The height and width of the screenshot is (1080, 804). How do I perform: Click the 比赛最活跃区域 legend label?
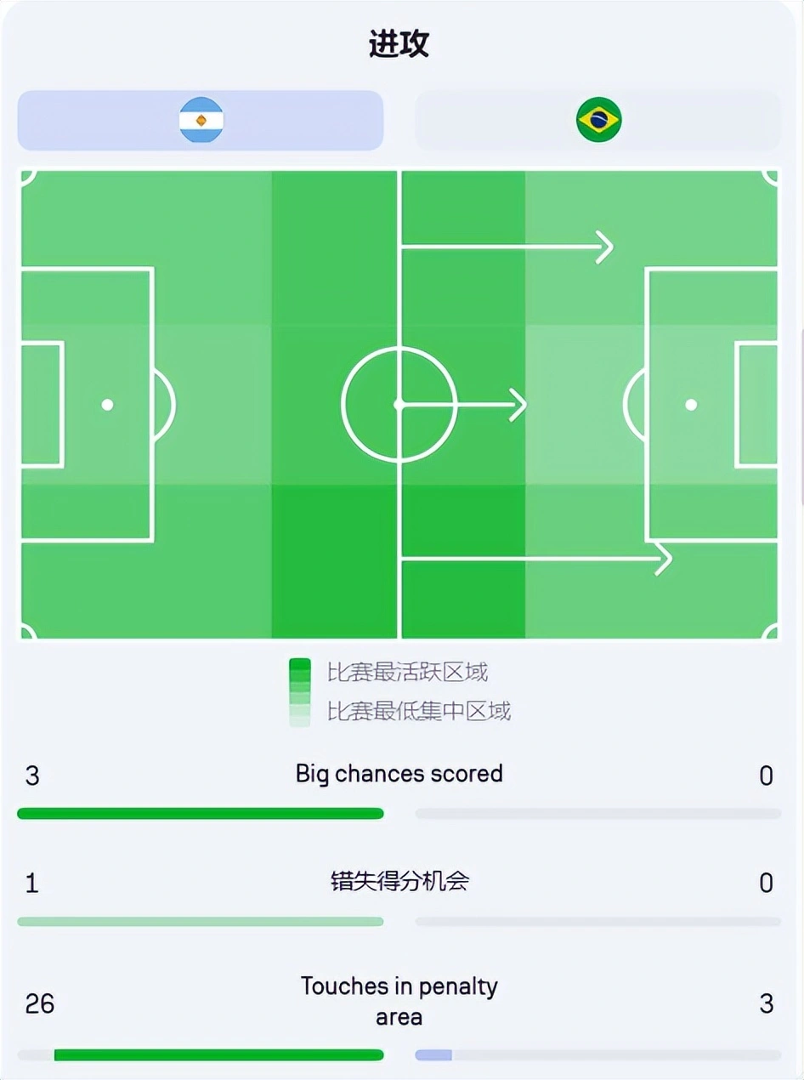[408, 673]
